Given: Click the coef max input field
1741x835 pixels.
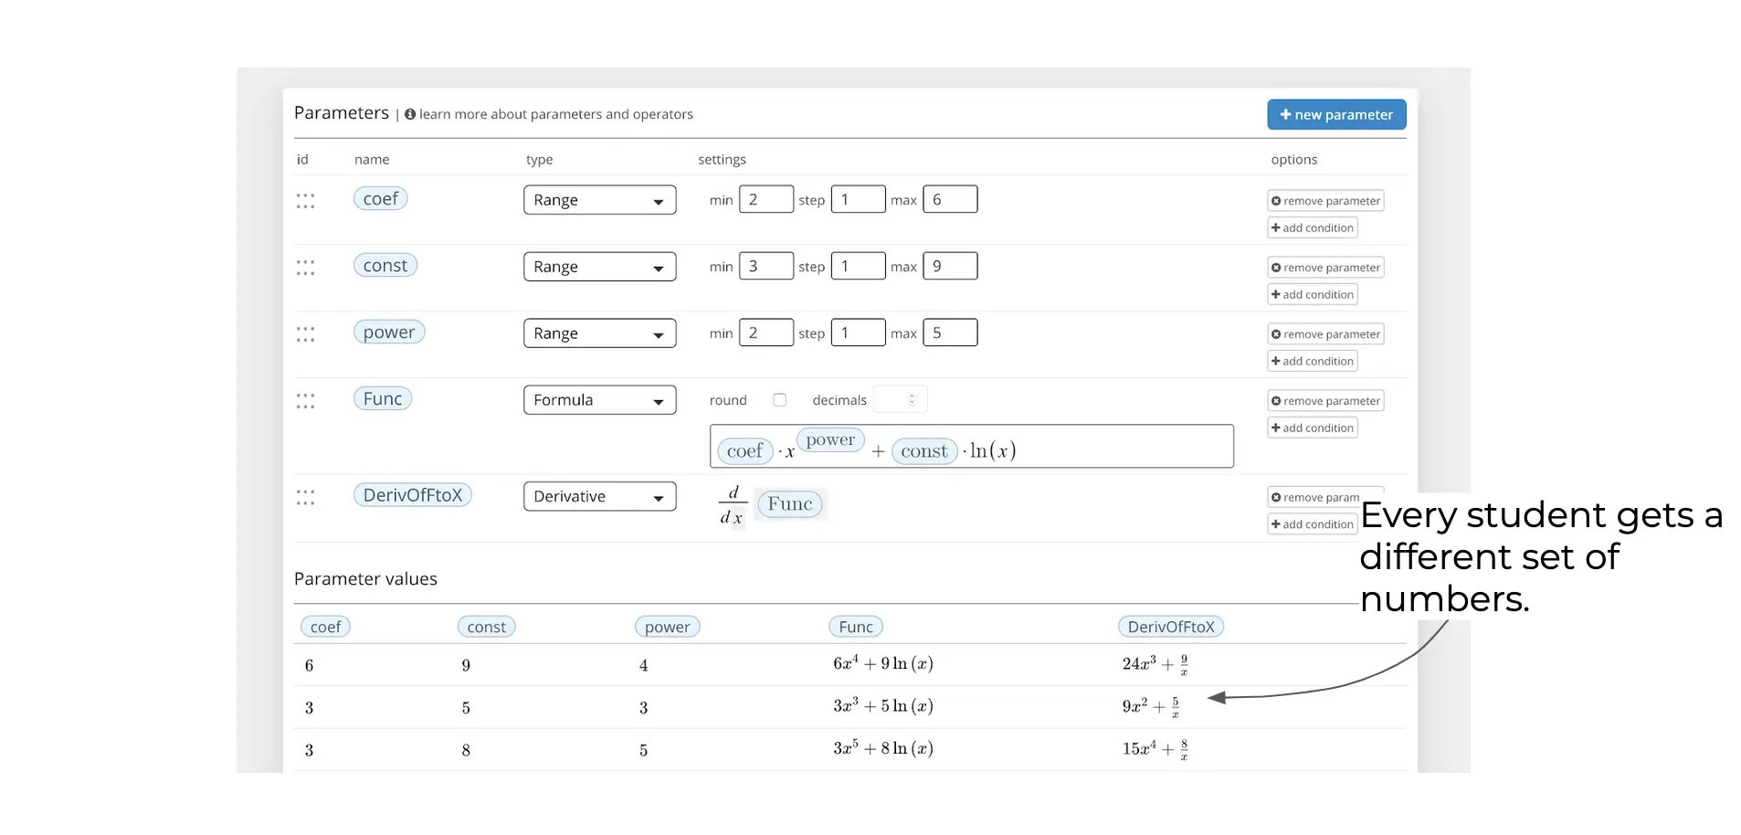Looking at the screenshot, I should click(x=950, y=199).
